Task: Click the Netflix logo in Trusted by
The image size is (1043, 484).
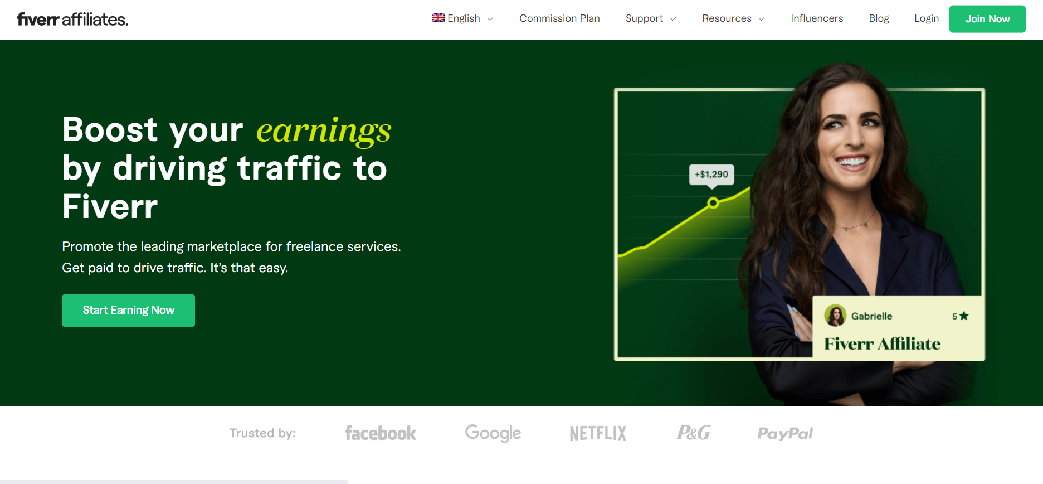Action: pos(598,433)
